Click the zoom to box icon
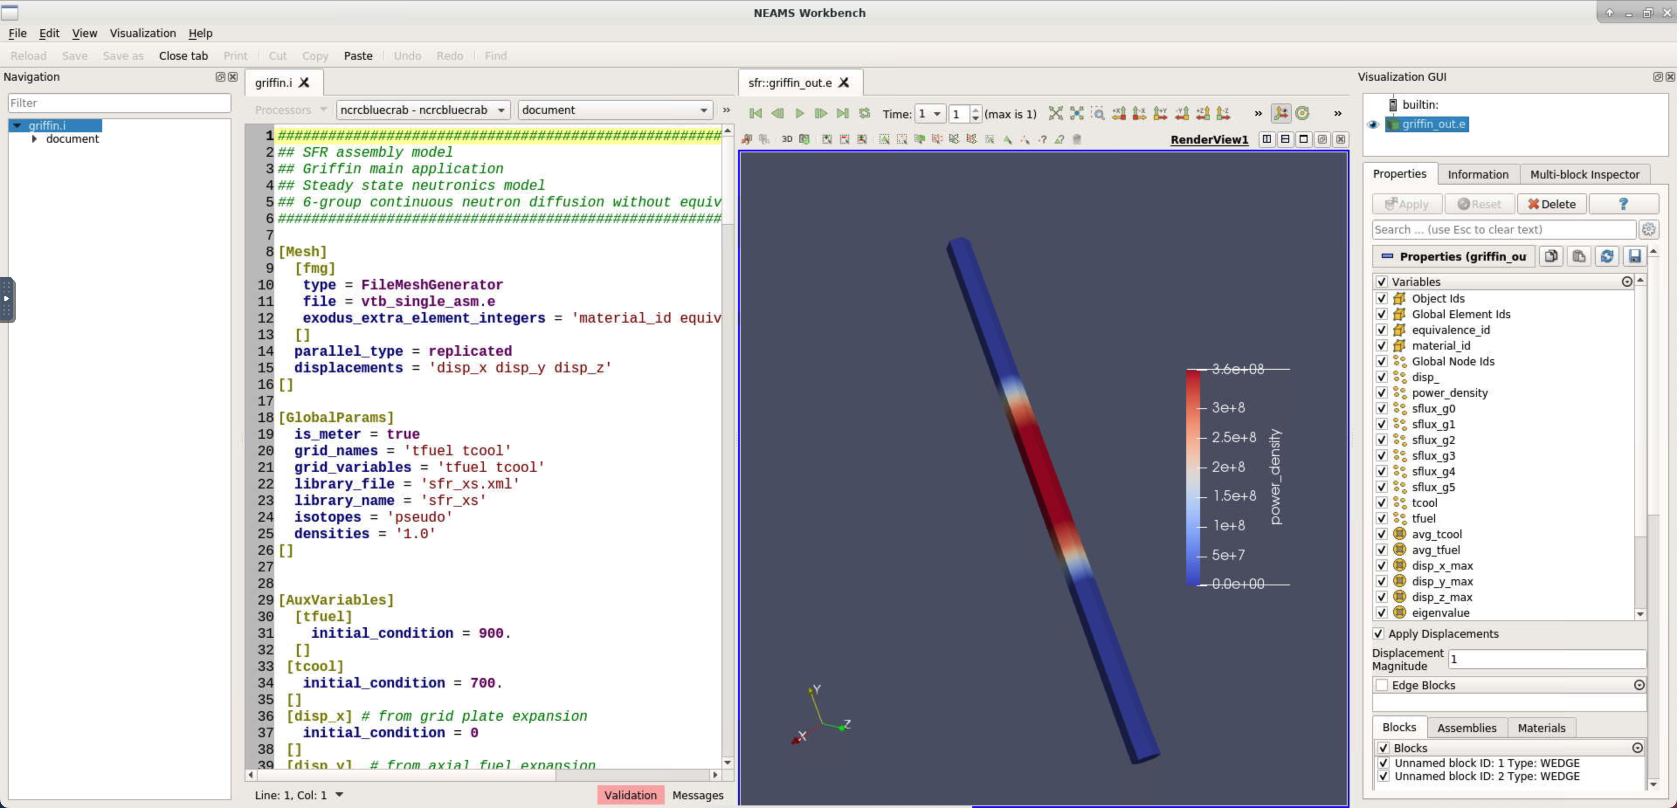 (x=1097, y=113)
